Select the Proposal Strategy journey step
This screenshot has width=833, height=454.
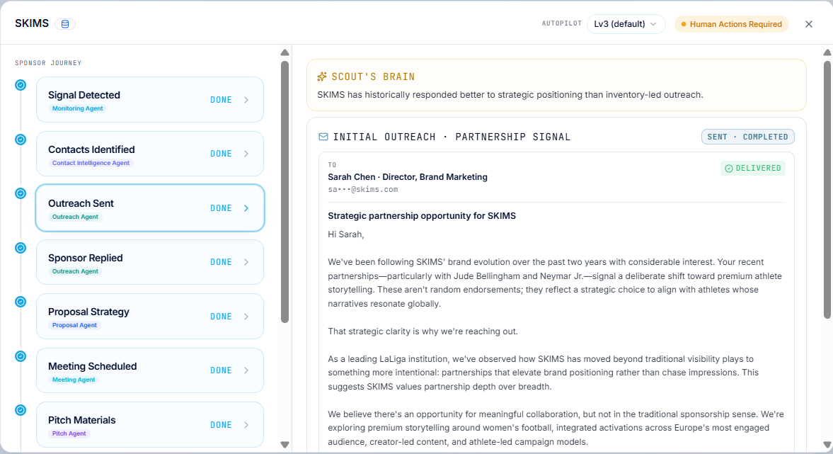[150, 317]
